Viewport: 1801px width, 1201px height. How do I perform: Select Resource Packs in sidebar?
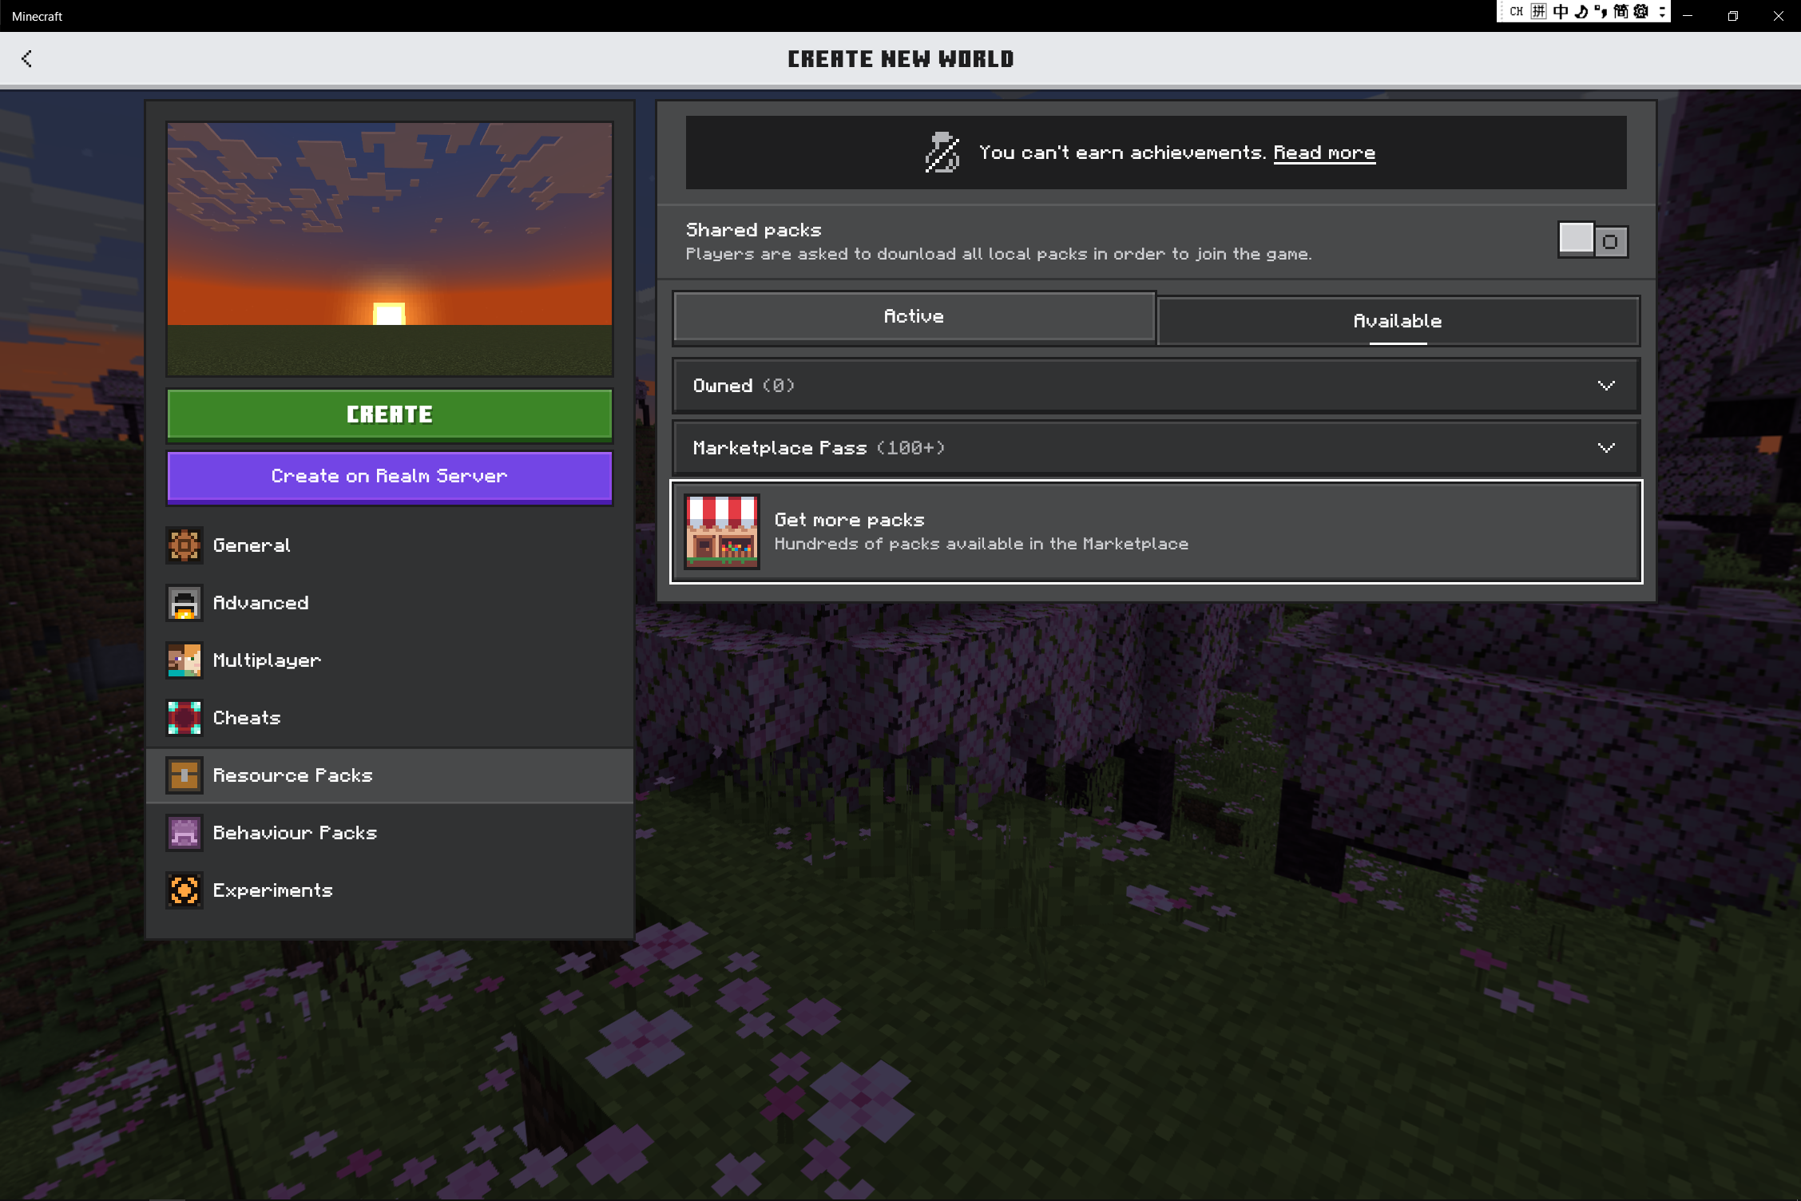[x=292, y=775]
